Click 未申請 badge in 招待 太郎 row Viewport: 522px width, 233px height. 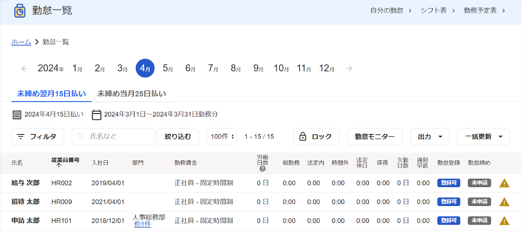479,202
